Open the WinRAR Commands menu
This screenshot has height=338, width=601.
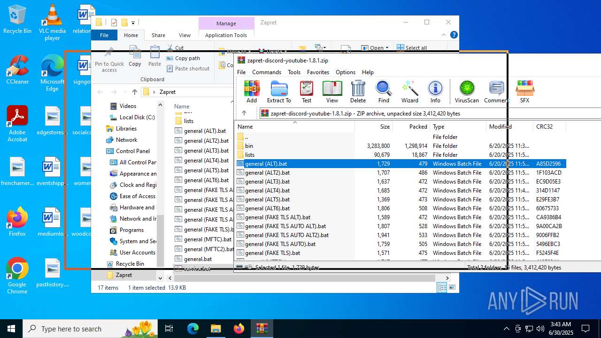click(x=267, y=72)
